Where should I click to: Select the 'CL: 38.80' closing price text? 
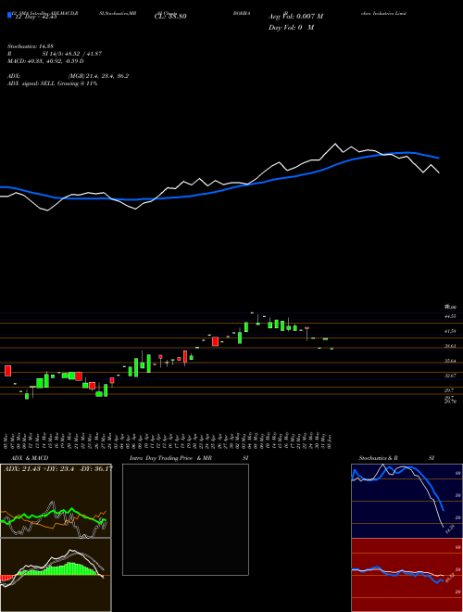(170, 17)
